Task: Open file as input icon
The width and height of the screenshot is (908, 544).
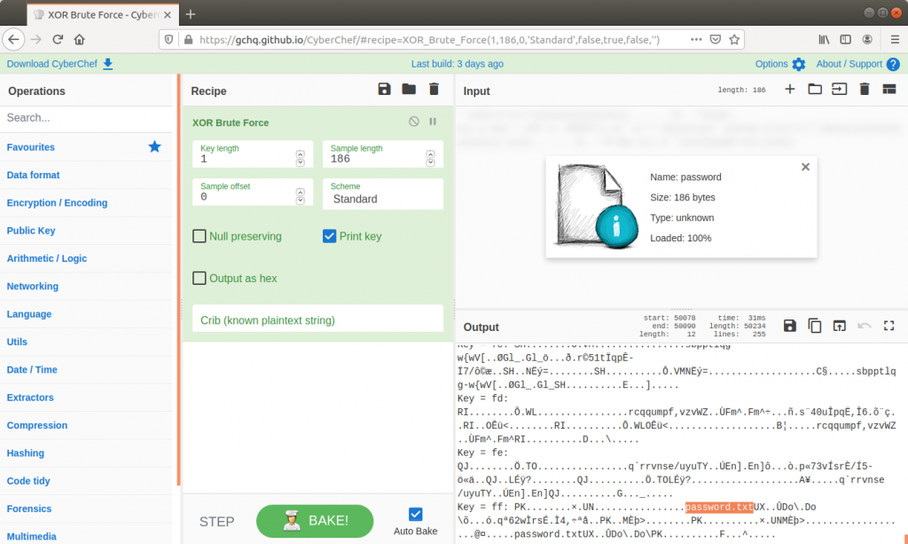Action: tap(839, 90)
